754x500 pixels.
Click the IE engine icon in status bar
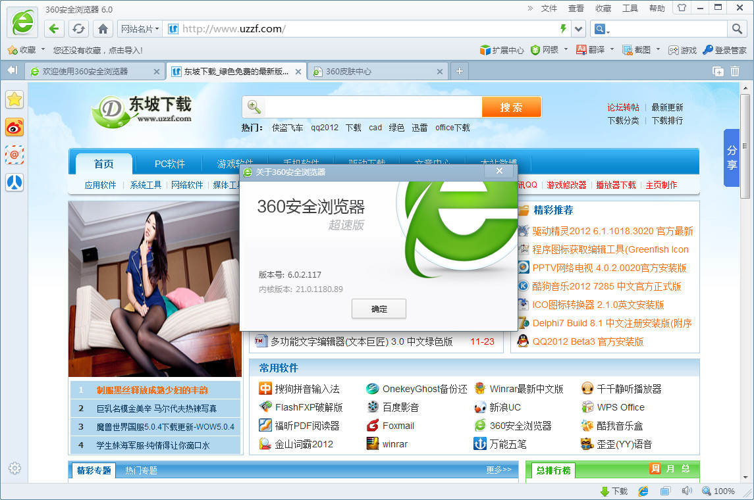point(643,491)
